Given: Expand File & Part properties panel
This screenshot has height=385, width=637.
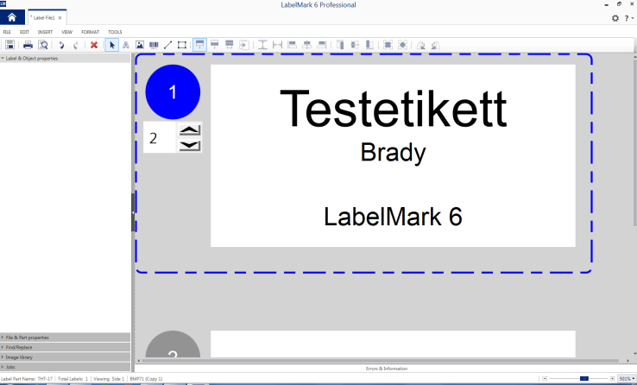Looking at the screenshot, I should 65,338.
